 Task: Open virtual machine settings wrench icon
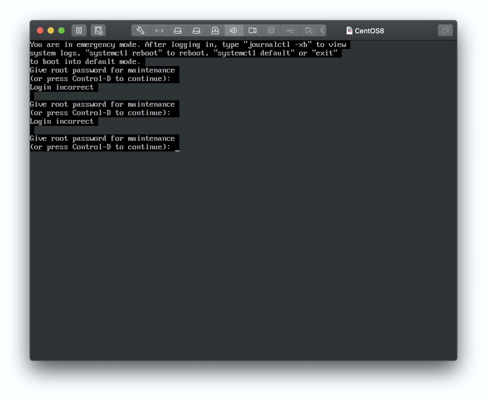tap(141, 30)
